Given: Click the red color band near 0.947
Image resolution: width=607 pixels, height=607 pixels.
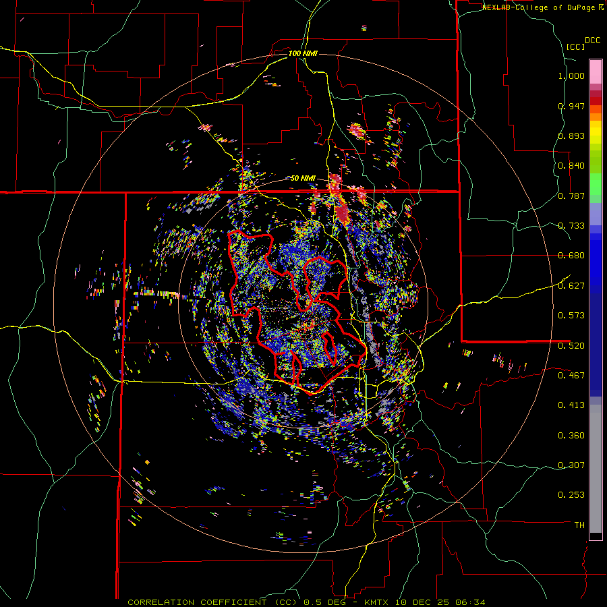Looking at the screenshot, I should click(596, 101).
